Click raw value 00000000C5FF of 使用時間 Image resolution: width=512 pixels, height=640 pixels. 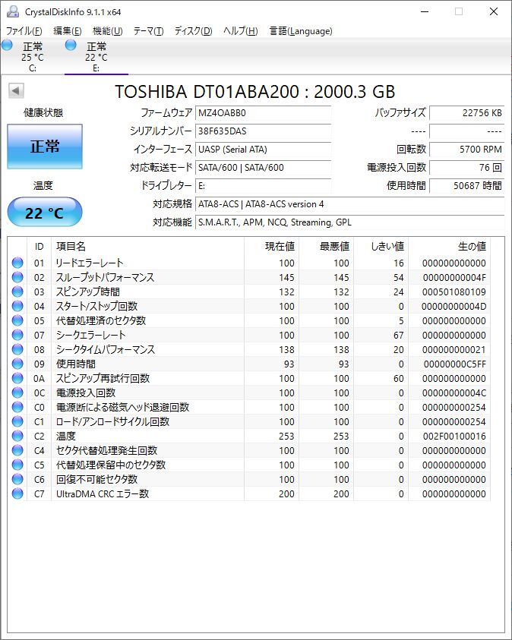454,364
